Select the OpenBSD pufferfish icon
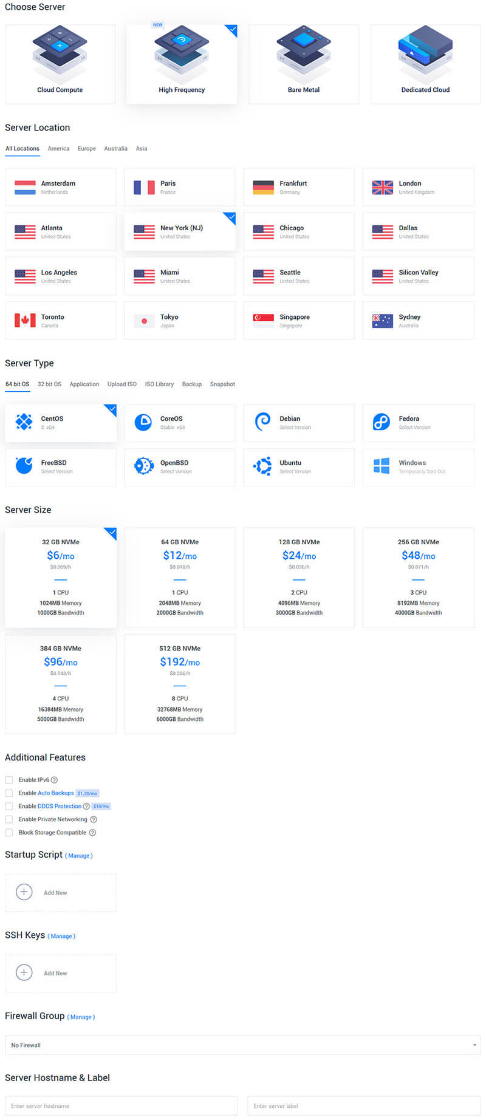Image resolution: width=486 pixels, height=1120 pixels. click(x=143, y=466)
